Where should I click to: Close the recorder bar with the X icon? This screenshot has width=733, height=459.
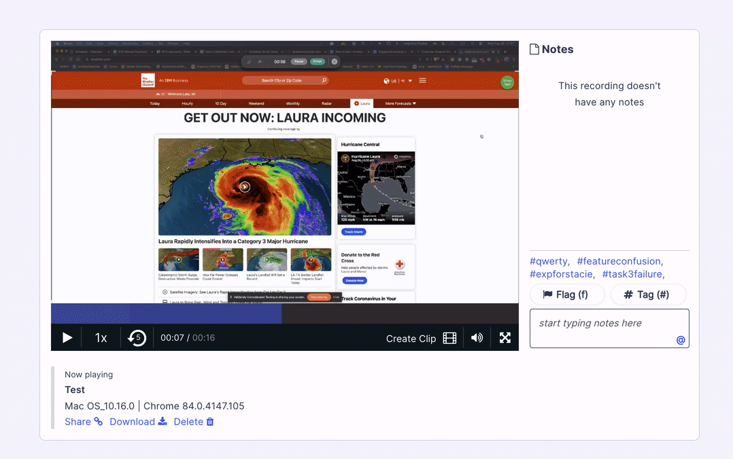335,61
